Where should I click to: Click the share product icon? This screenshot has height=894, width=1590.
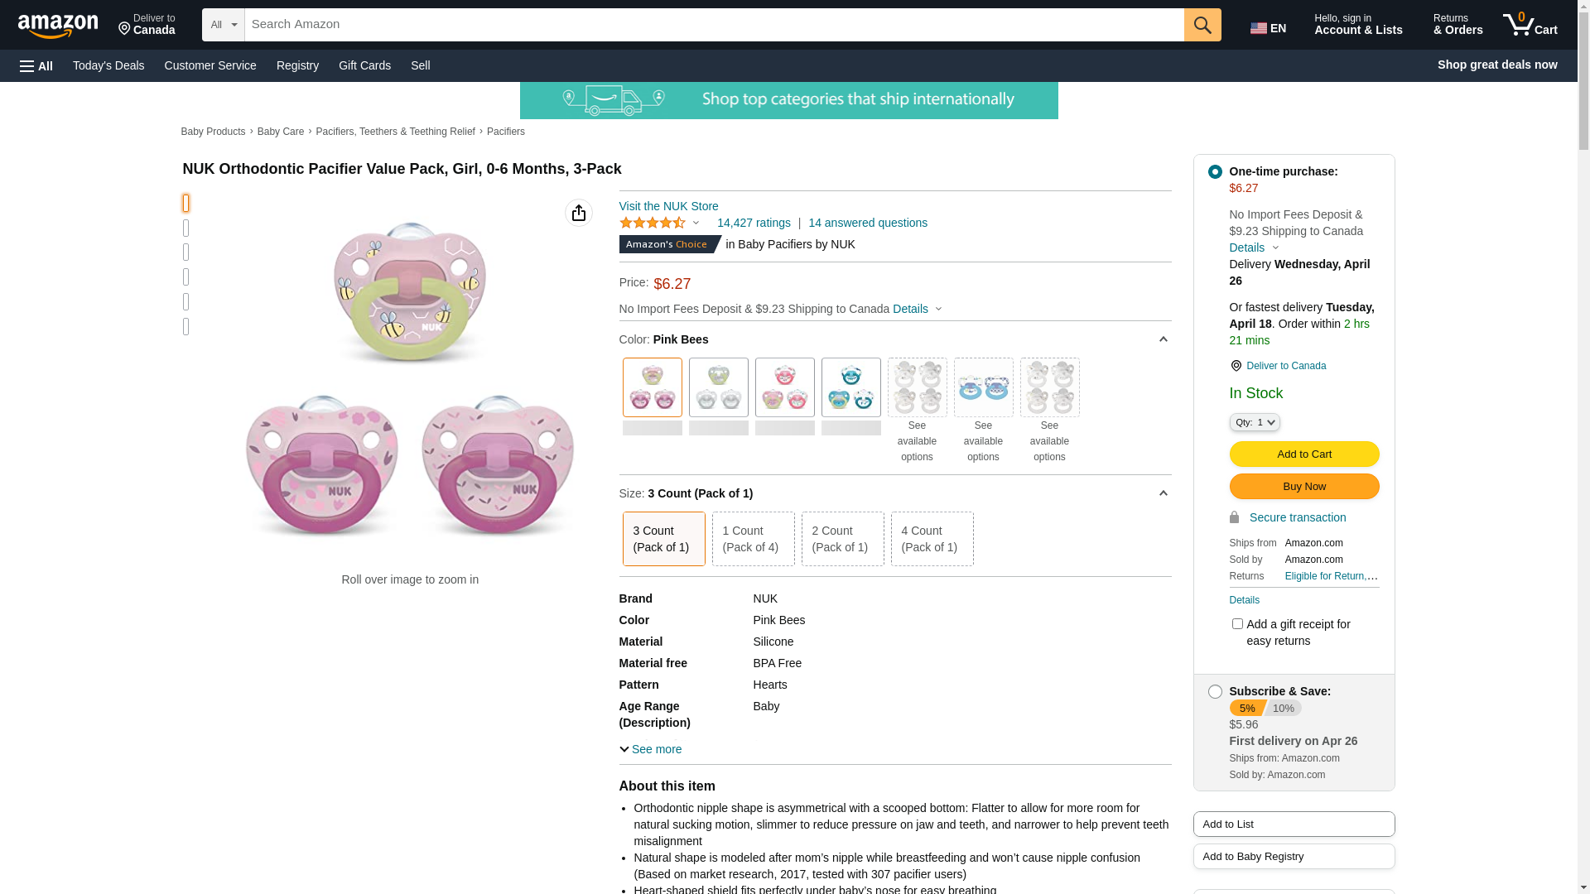click(579, 213)
